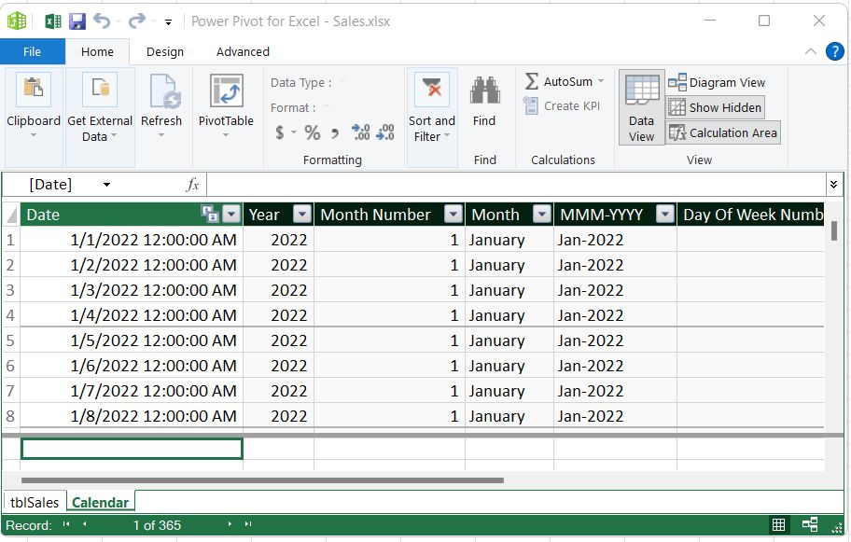Toggle Calculation Area visibility
Screen dimensions: 851x542
coord(723,132)
